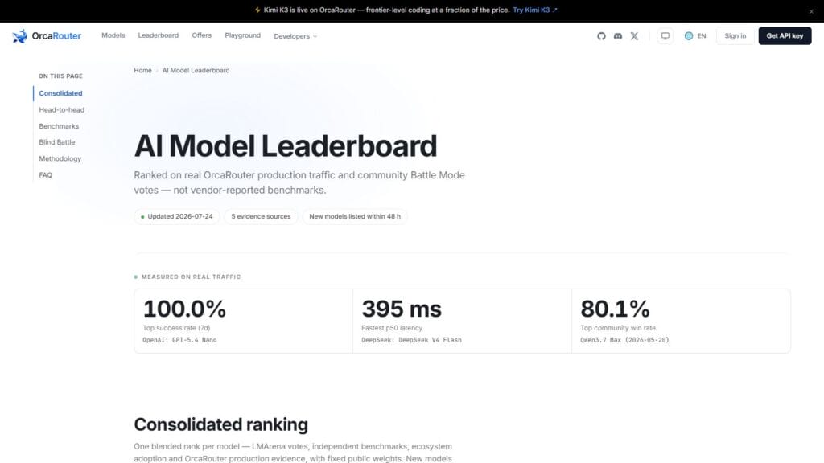Click the Consolidated ranking heading
This screenshot has width=824, height=463.
pyautogui.click(x=220, y=424)
